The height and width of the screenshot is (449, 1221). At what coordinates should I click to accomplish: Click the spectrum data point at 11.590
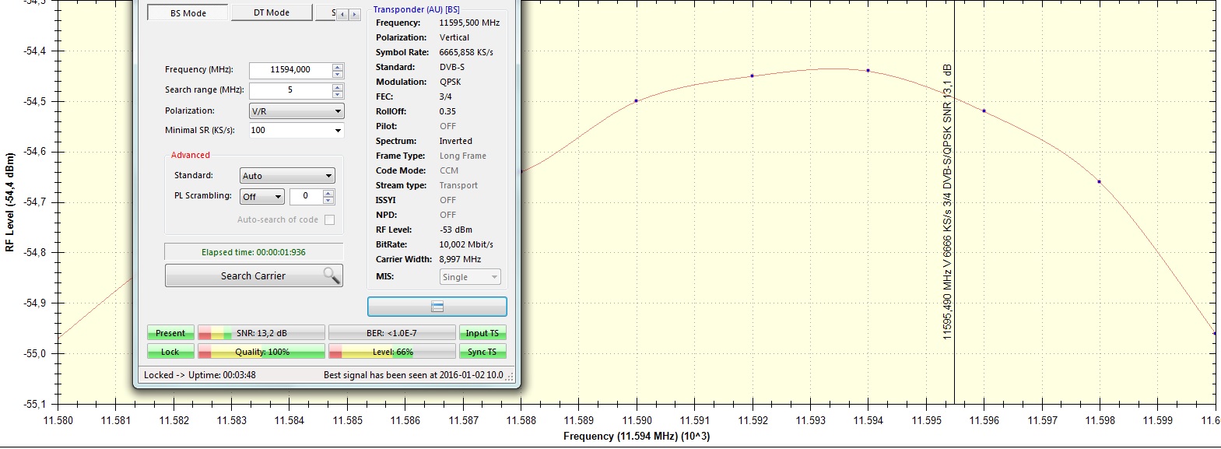coord(636,100)
